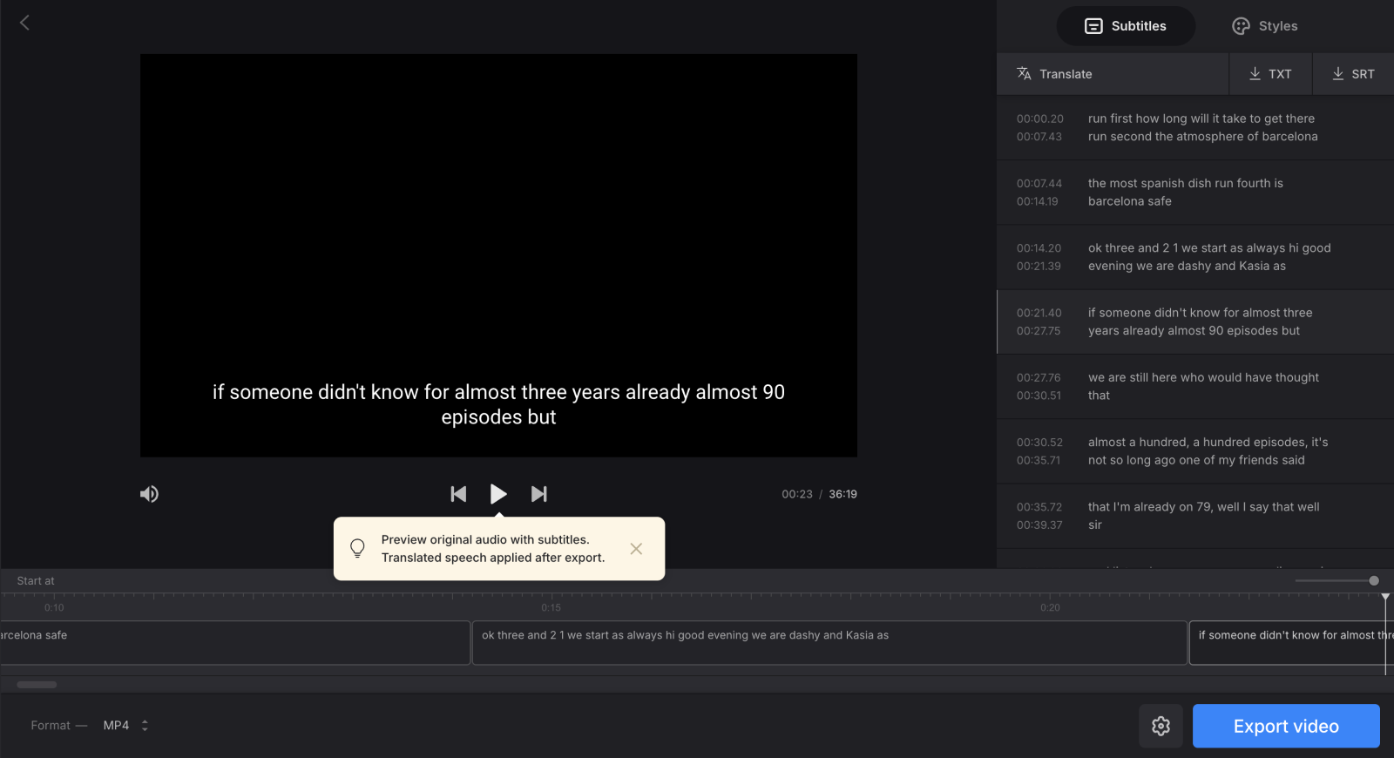Click the timeline playhead marker
The width and height of the screenshot is (1394, 758).
coord(1385,598)
